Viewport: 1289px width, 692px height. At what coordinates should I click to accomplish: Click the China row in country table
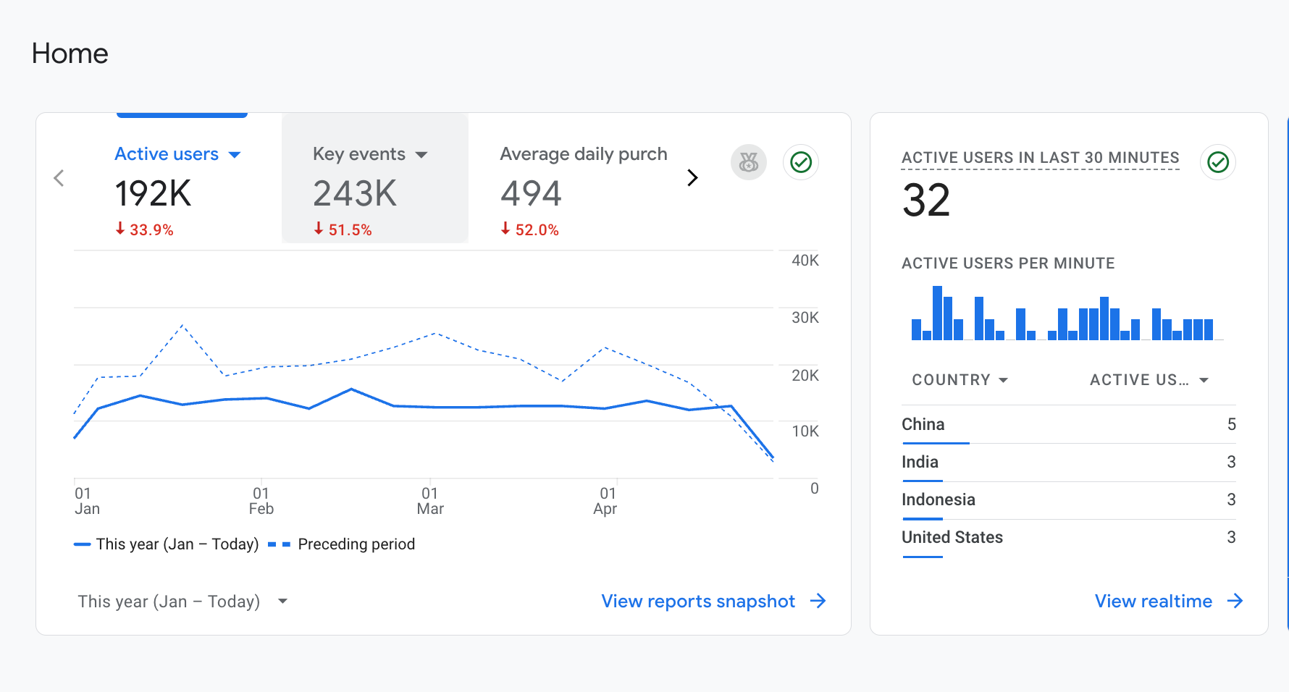[x=1069, y=424]
